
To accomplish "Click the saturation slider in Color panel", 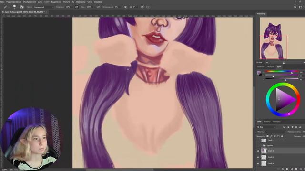I will point(282,75).
